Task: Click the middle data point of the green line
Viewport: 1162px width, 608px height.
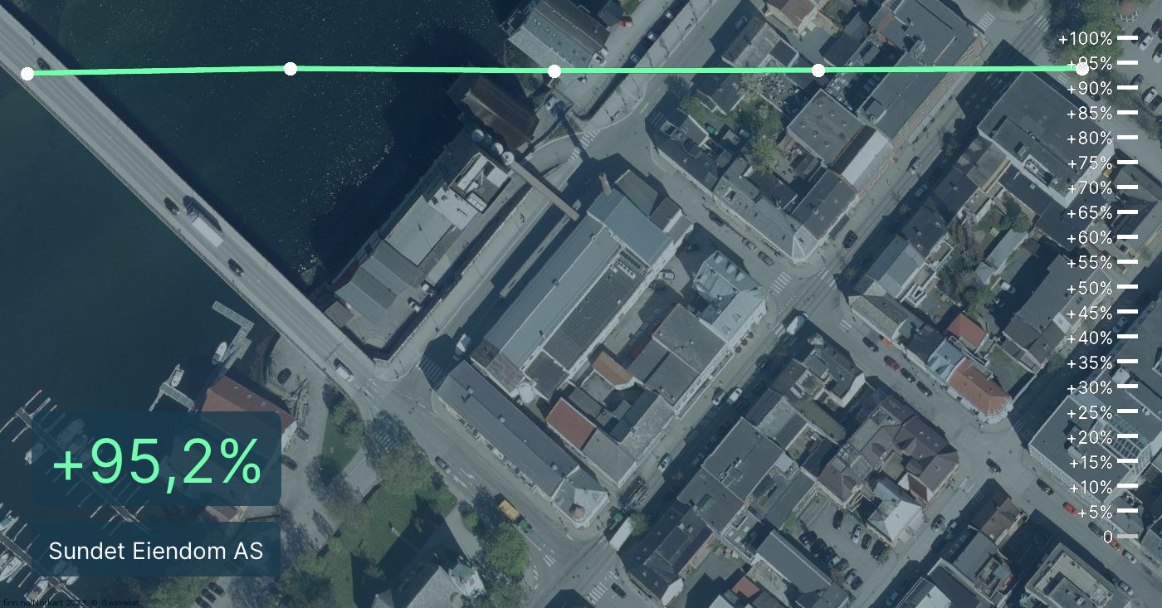Action: pos(554,71)
